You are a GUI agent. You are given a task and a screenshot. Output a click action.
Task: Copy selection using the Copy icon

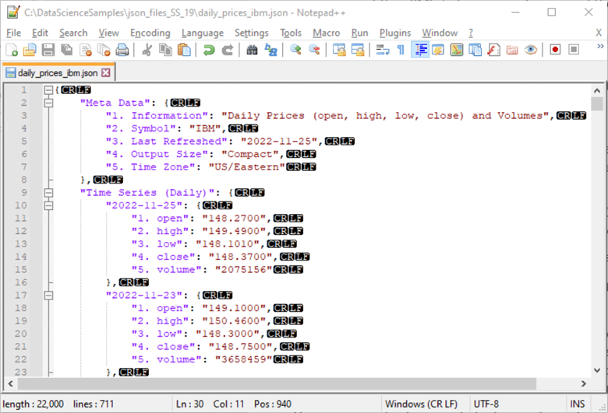point(165,50)
